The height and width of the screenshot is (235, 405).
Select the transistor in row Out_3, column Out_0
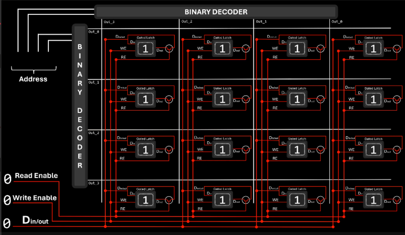pyautogui.click(x=397, y=200)
